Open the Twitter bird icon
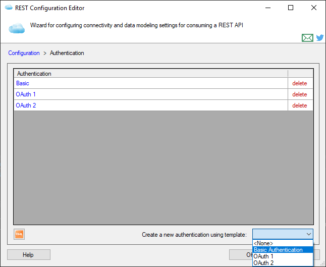The height and width of the screenshot is (267, 326). pyautogui.click(x=320, y=38)
